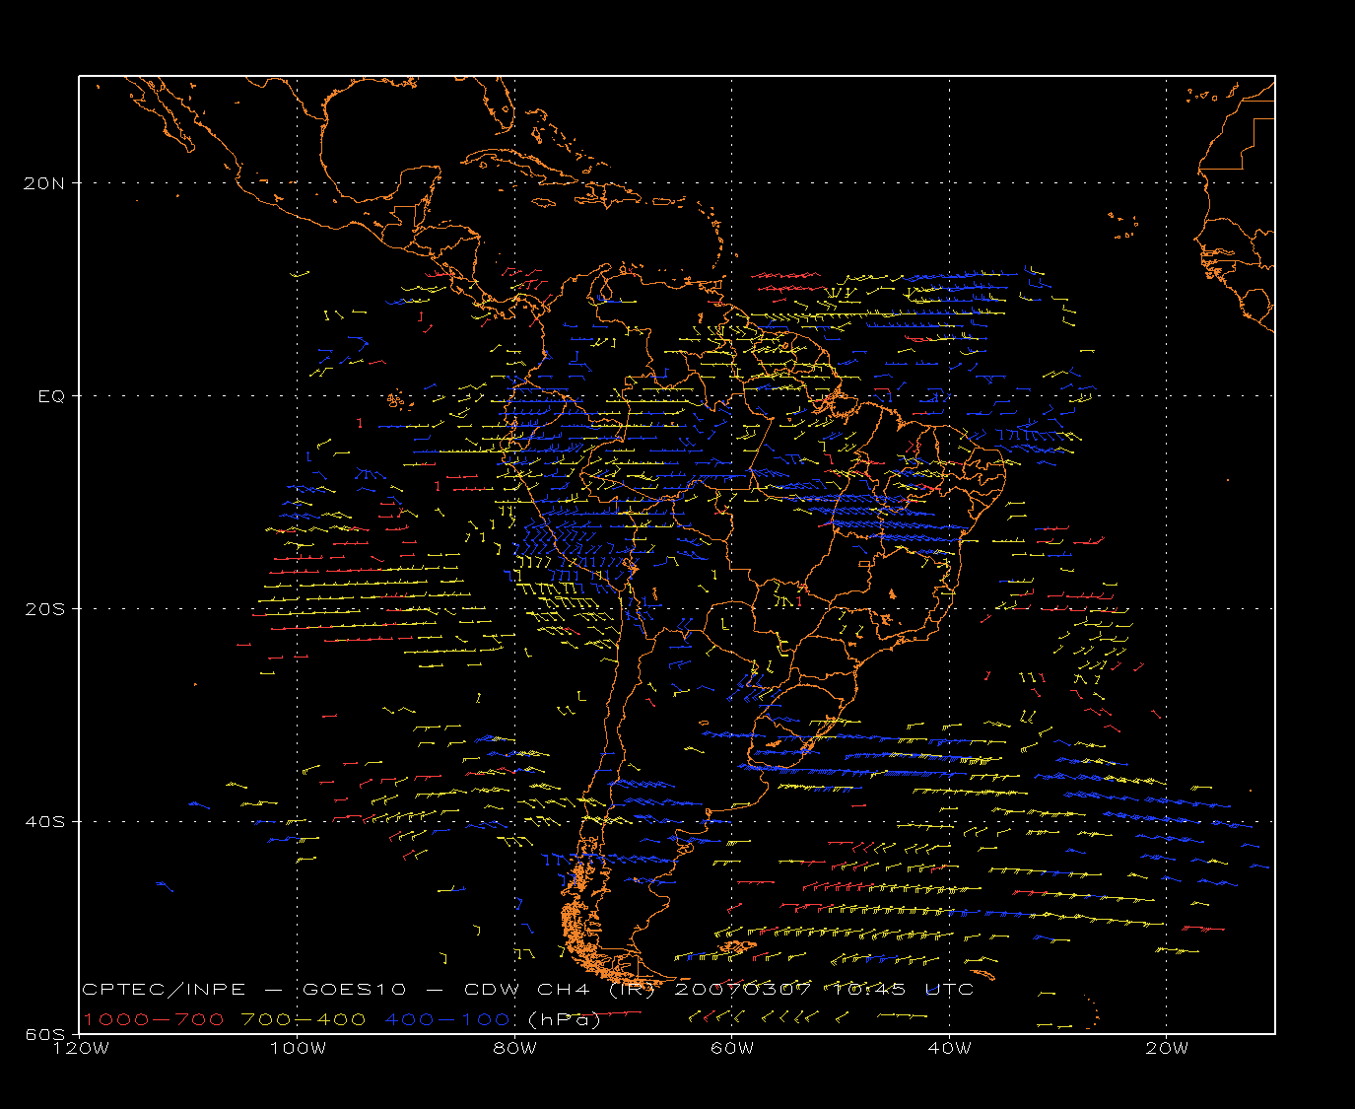Click the blue 400-100 legend entry
The width and height of the screenshot is (1355, 1109).
(447, 1019)
